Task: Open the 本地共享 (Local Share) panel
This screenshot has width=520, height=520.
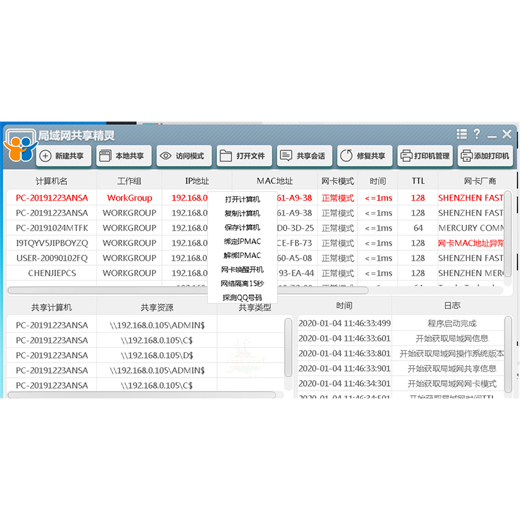Action: tap(123, 155)
